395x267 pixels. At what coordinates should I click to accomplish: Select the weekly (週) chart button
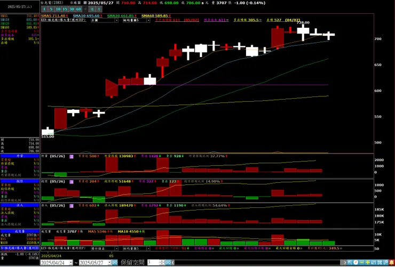(92, 9)
